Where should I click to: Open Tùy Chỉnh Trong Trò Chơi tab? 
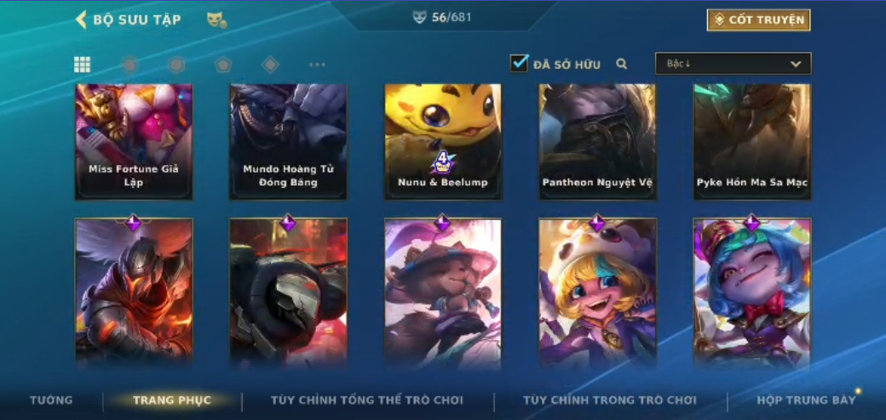(x=610, y=400)
